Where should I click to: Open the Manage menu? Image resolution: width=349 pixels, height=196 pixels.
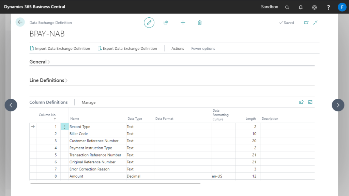pyautogui.click(x=89, y=102)
